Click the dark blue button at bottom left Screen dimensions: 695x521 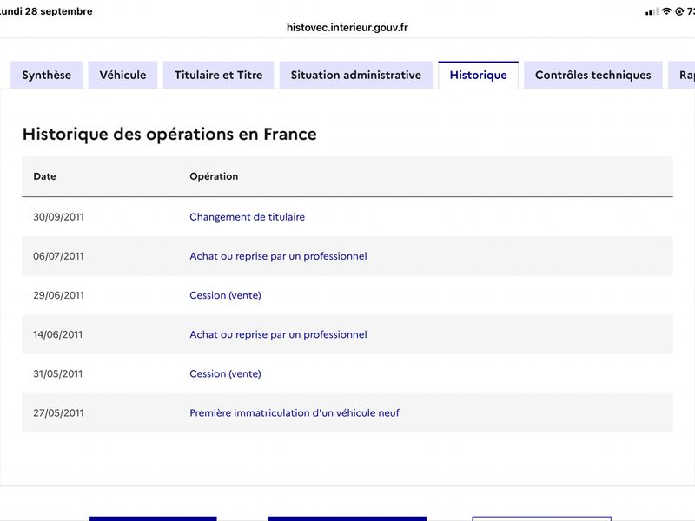tap(153, 518)
